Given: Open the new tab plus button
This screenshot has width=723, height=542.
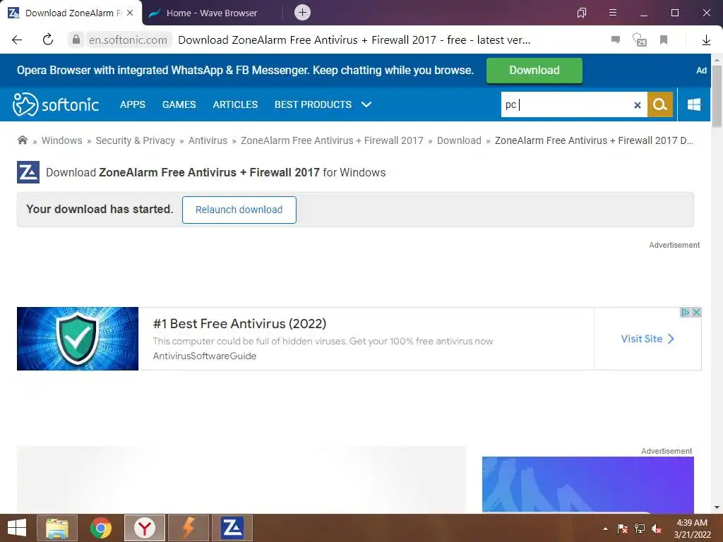Looking at the screenshot, I should click(302, 13).
